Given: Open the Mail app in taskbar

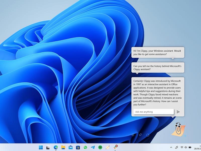Looking at the screenshot, I should (x=71, y=147).
